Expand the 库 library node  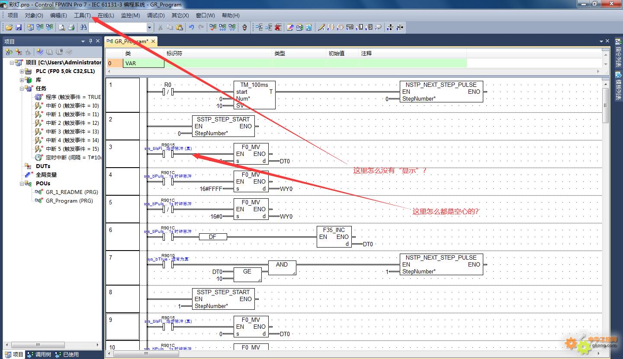click(22, 80)
